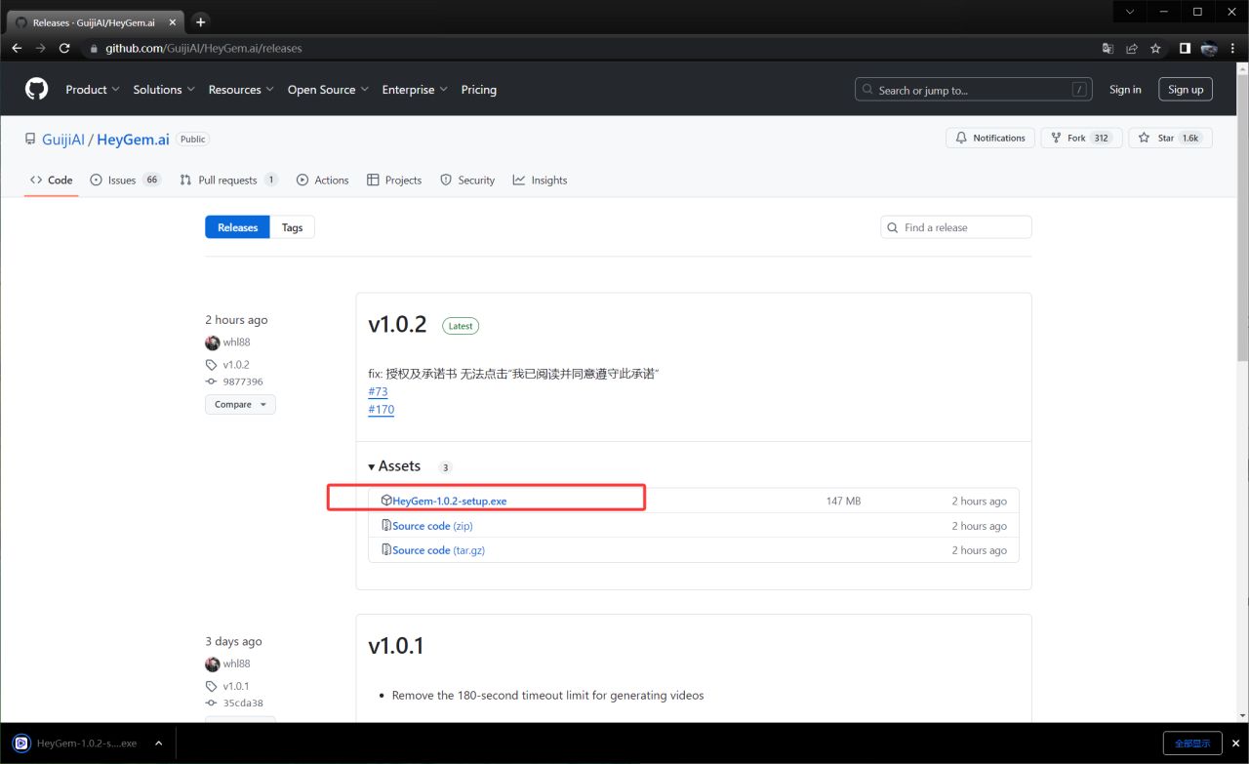
Task: Click the browser address bar URL
Action: tap(203, 48)
